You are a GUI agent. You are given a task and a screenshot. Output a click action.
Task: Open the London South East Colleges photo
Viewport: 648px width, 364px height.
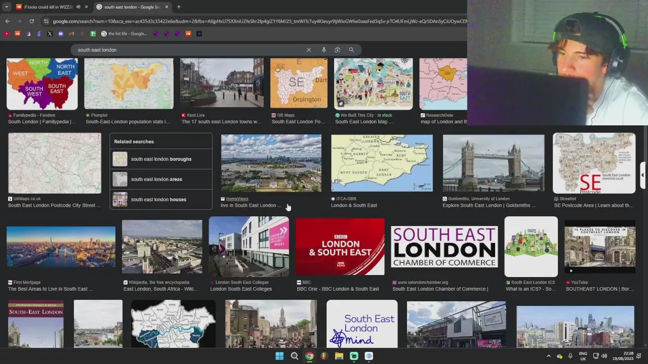click(x=249, y=247)
